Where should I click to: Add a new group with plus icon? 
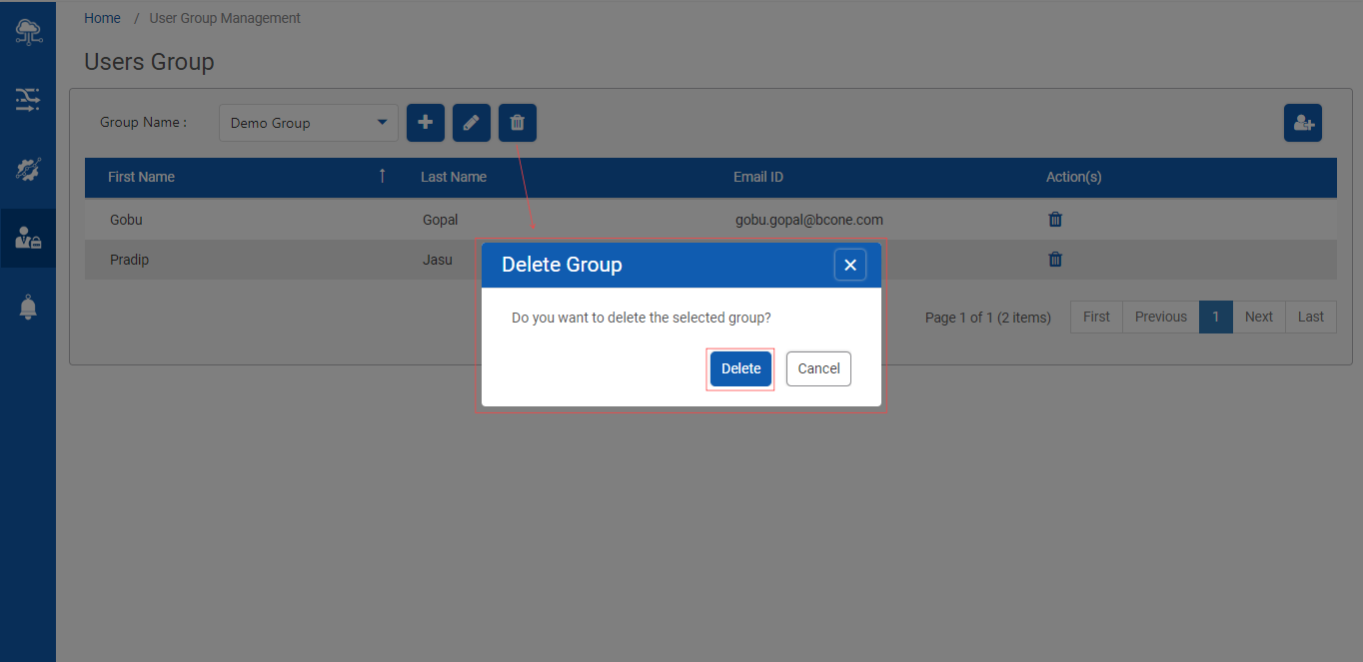point(426,123)
